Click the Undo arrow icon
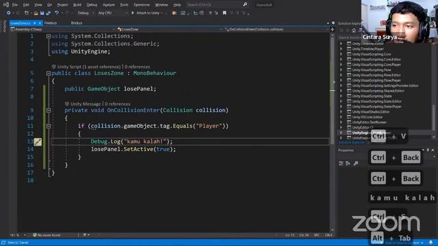Screen dimensions: 438x246 coord(57,13)
